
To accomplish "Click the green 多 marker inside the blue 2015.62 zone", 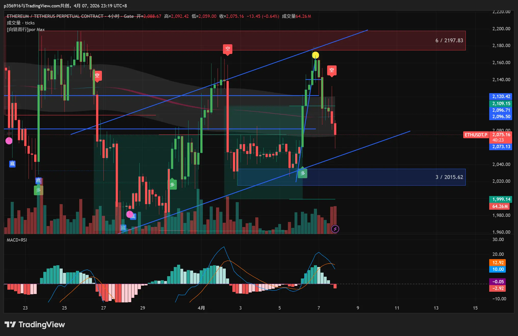I will pos(302,173).
